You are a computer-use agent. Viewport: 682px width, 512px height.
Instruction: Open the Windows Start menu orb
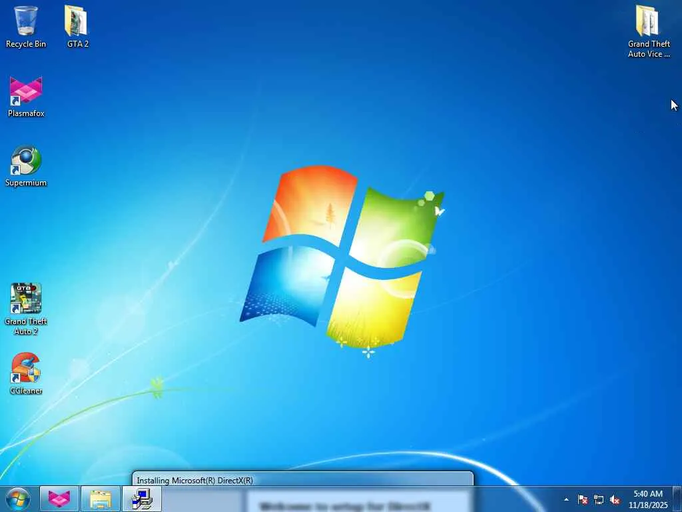point(18,499)
